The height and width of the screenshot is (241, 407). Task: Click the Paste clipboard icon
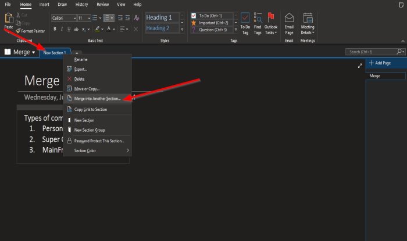pyautogui.click(x=9, y=18)
